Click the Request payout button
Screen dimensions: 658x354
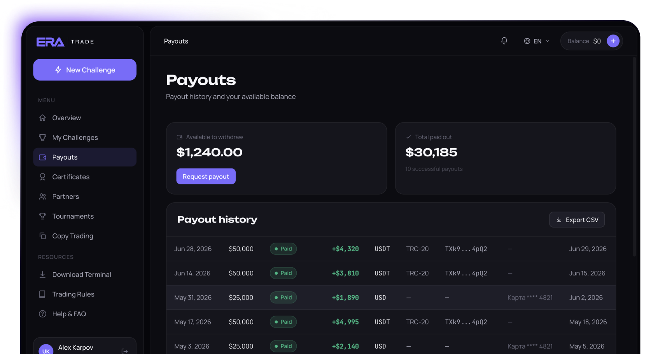pyautogui.click(x=206, y=176)
